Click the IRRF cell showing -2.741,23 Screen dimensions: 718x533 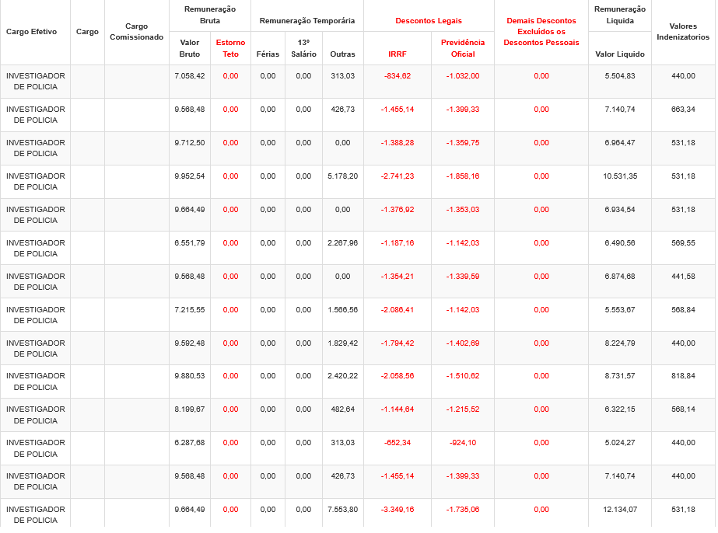[397, 176]
